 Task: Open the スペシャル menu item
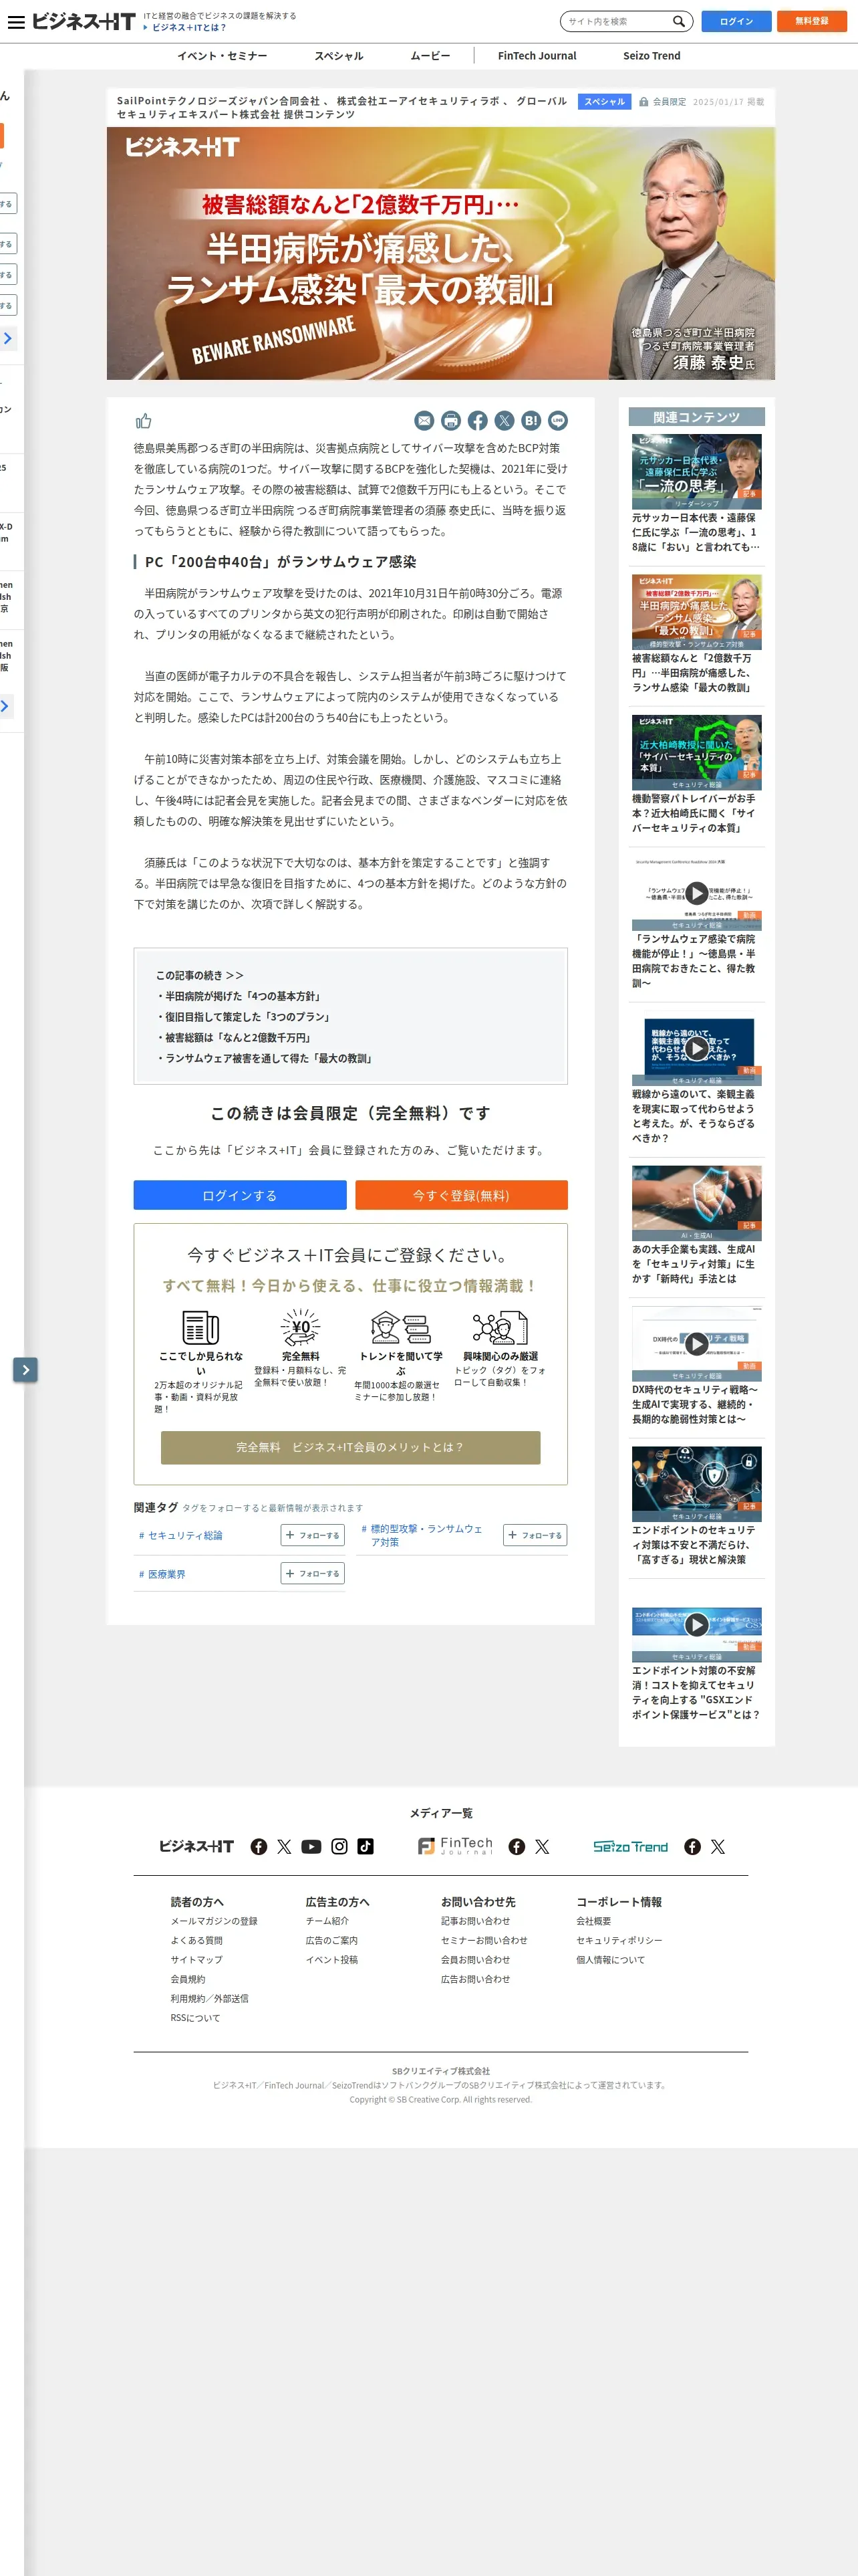tap(339, 56)
